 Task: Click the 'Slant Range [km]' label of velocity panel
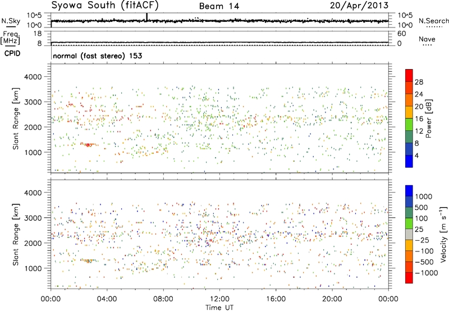16,234
